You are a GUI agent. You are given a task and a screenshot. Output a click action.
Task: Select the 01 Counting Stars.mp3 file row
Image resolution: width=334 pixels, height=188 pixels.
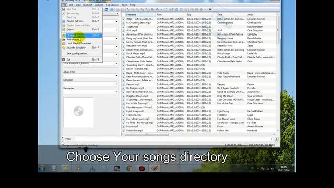point(199,23)
